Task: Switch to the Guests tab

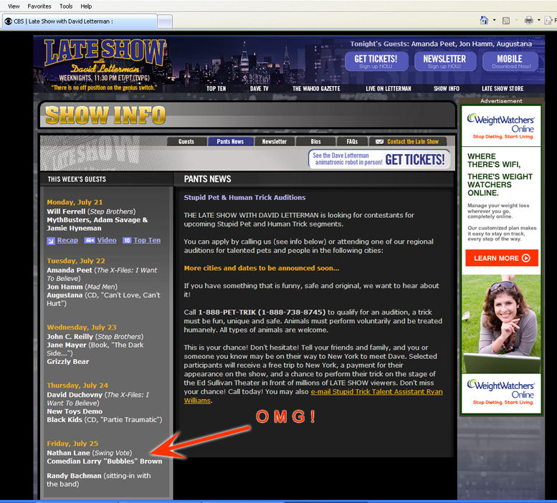Action: [186, 142]
